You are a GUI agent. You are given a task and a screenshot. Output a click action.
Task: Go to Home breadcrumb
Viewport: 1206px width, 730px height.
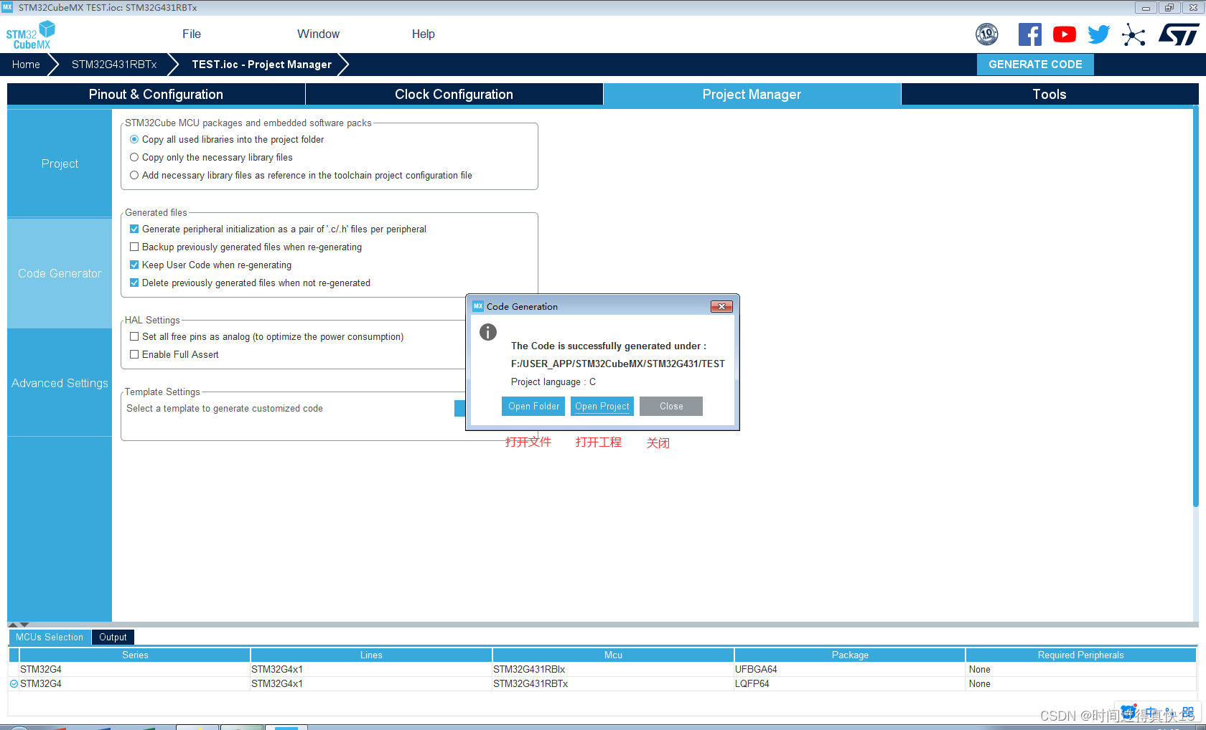pos(26,65)
